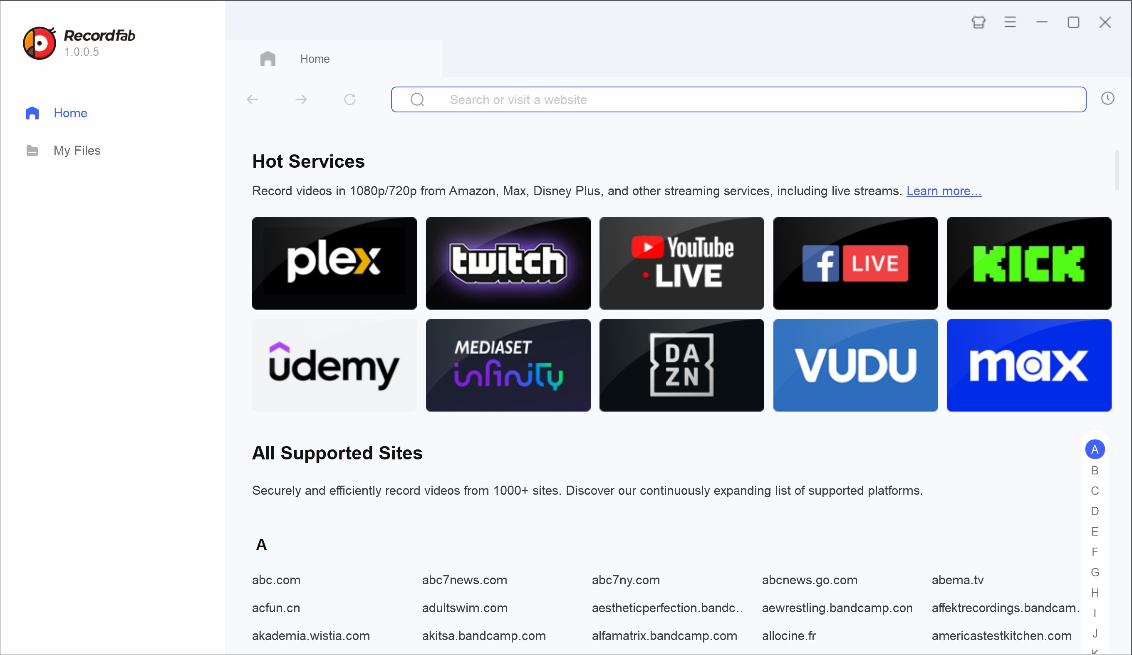Open adultswim.com site link

464,608
